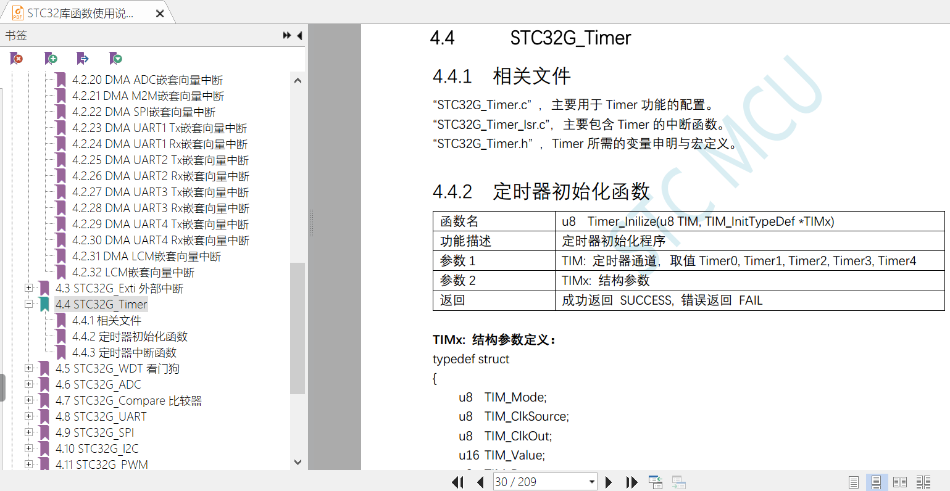This screenshot has height=491, width=950.
Task: Click the next view icon
Action: pyautogui.click(x=679, y=482)
